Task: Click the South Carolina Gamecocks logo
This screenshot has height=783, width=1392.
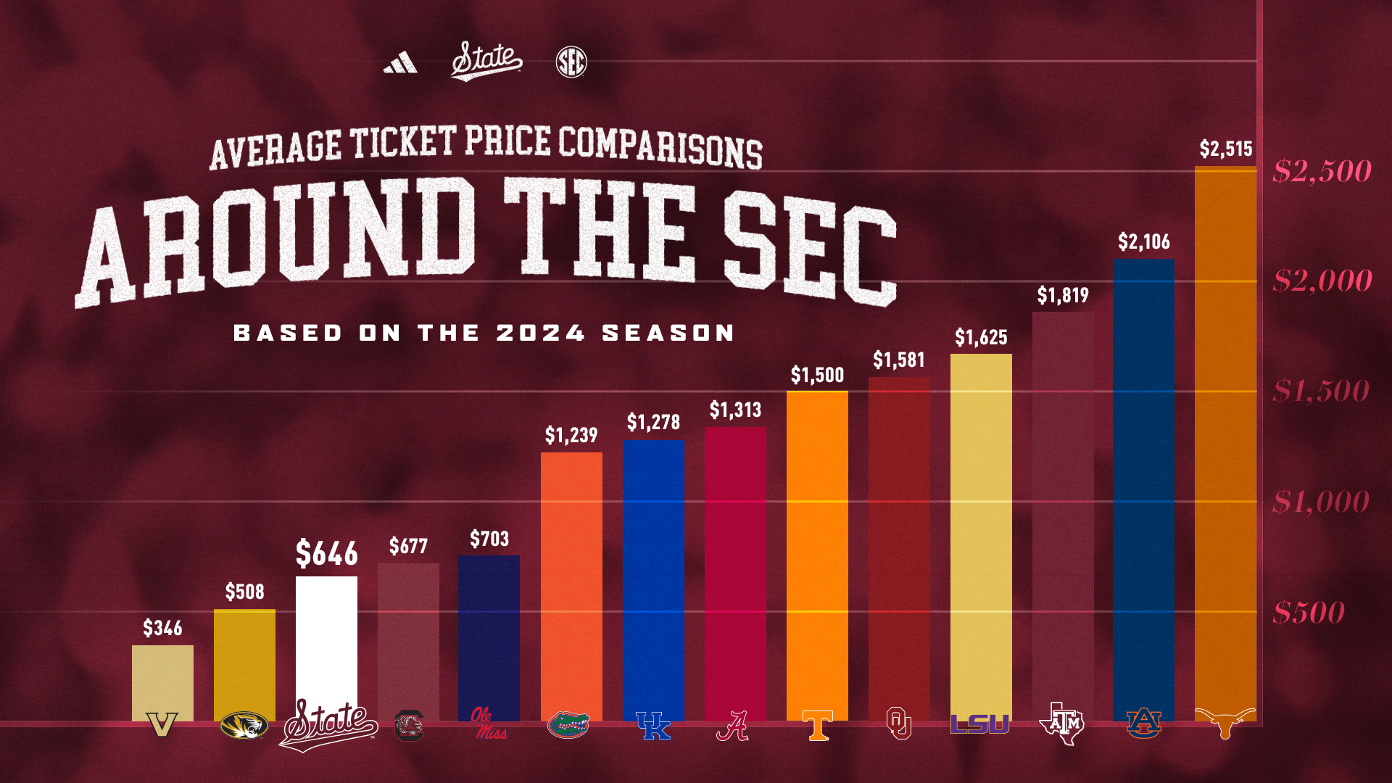Action: coord(409,726)
